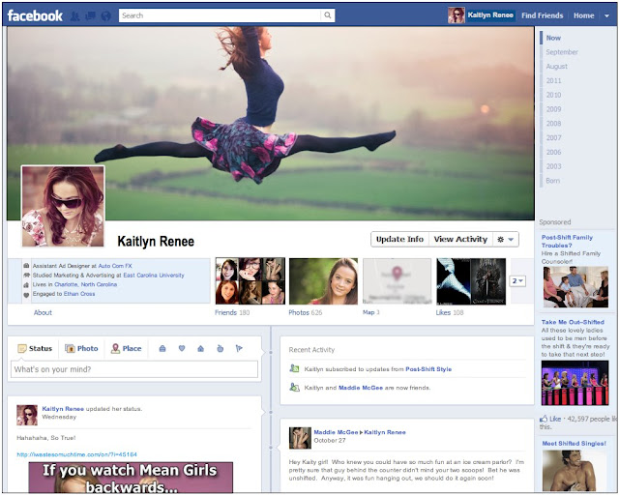Screen dimensions: 619x495
Task: Open the Mean Girls meme image
Action: pyautogui.click(x=131, y=478)
